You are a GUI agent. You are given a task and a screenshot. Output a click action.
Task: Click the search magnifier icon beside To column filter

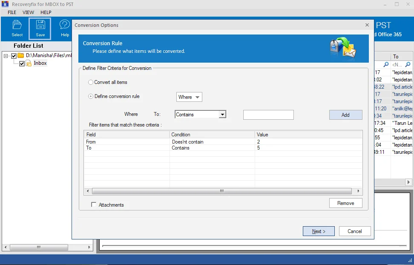coord(408,64)
